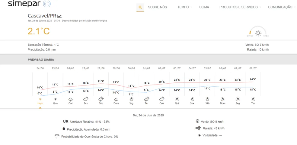
Task: Click the PREVISÃO DIÁRIA header
Action: pyautogui.click(x=41, y=60)
